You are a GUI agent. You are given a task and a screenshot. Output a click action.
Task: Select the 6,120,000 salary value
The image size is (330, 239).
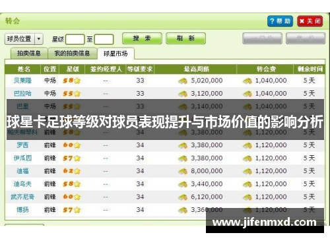point(207,197)
